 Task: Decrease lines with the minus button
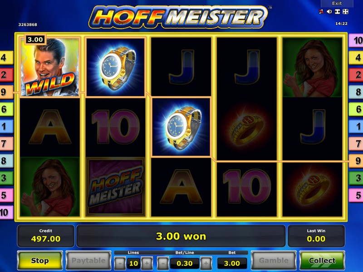[120, 263]
